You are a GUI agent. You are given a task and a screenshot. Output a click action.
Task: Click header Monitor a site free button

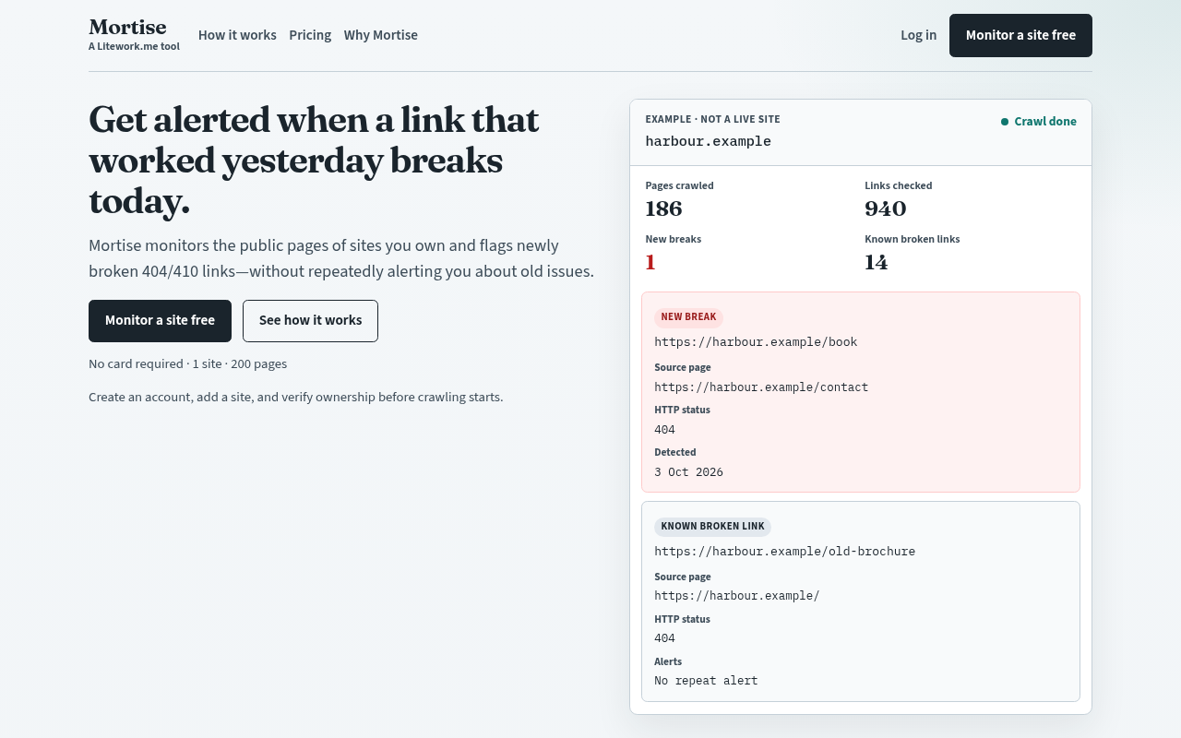(x=1020, y=35)
